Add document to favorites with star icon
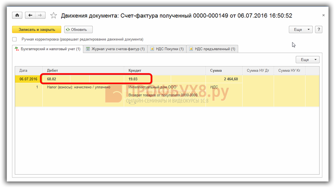 [54, 16]
